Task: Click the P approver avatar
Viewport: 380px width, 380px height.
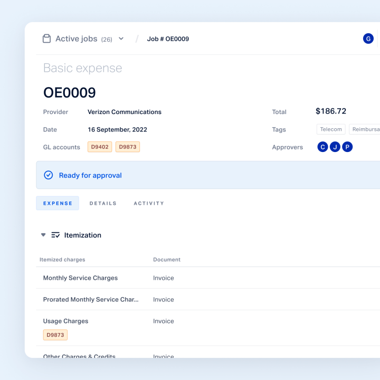Action: (x=347, y=147)
